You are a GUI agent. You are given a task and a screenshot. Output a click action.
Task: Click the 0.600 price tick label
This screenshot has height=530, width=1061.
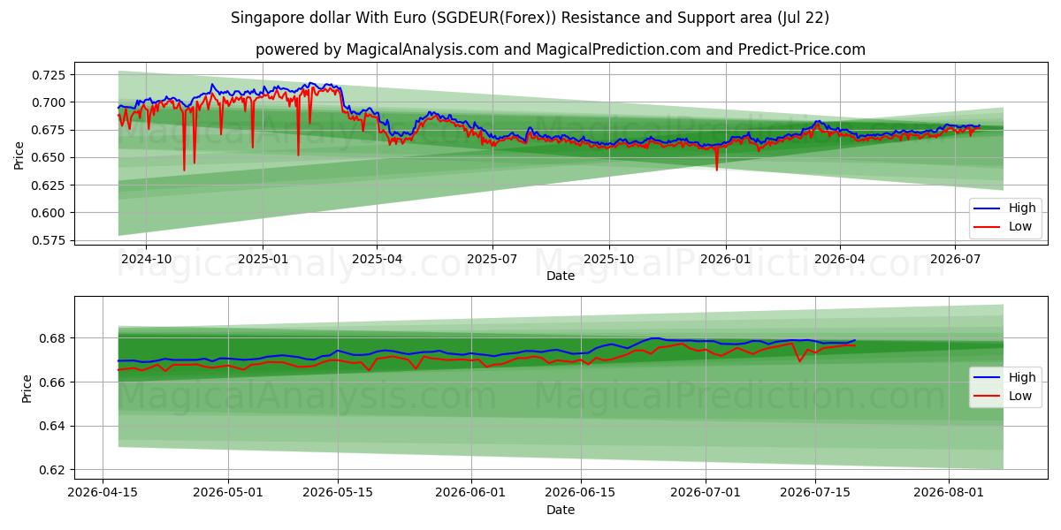(x=50, y=213)
